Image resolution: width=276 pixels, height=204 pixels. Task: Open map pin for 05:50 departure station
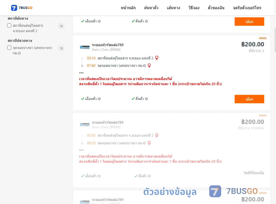point(157,135)
